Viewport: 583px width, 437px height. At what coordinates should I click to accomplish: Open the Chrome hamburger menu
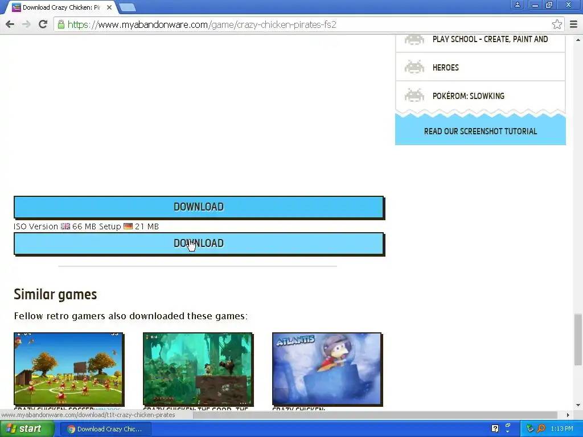pos(573,24)
